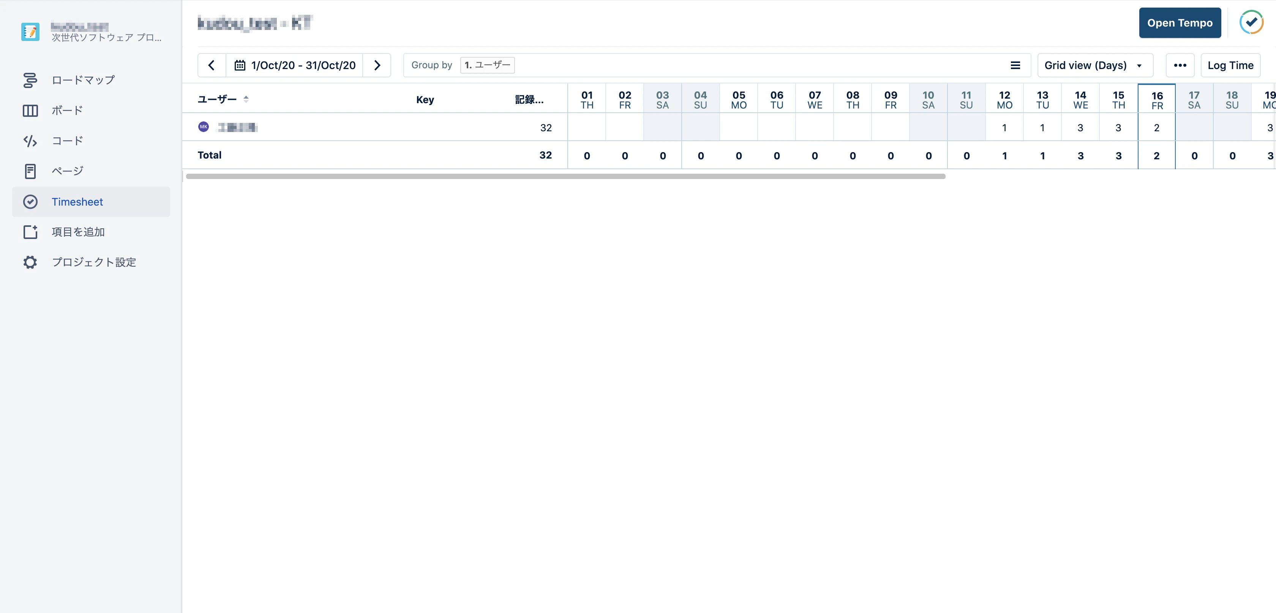Click the 項目を追加 add-item icon

point(30,232)
